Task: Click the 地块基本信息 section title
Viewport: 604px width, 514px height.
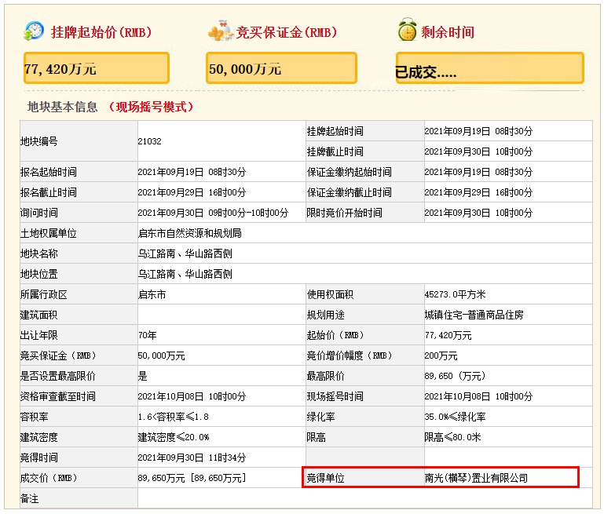Action: click(62, 107)
